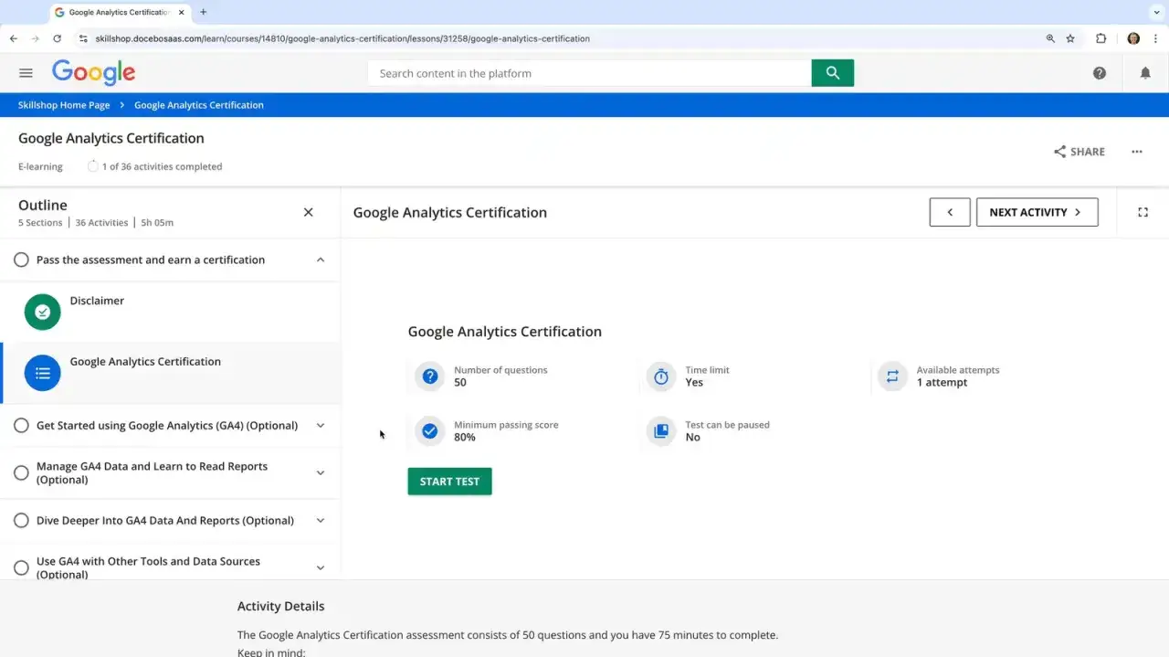Click the SHARE button
Viewport: 1169px width, 657px height.
click(x=1079, y=152)
